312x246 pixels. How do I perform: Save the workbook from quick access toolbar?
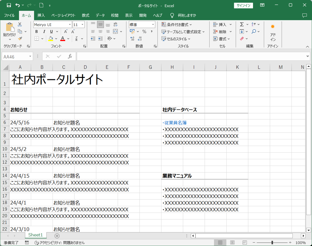click(x=9, y=5)
